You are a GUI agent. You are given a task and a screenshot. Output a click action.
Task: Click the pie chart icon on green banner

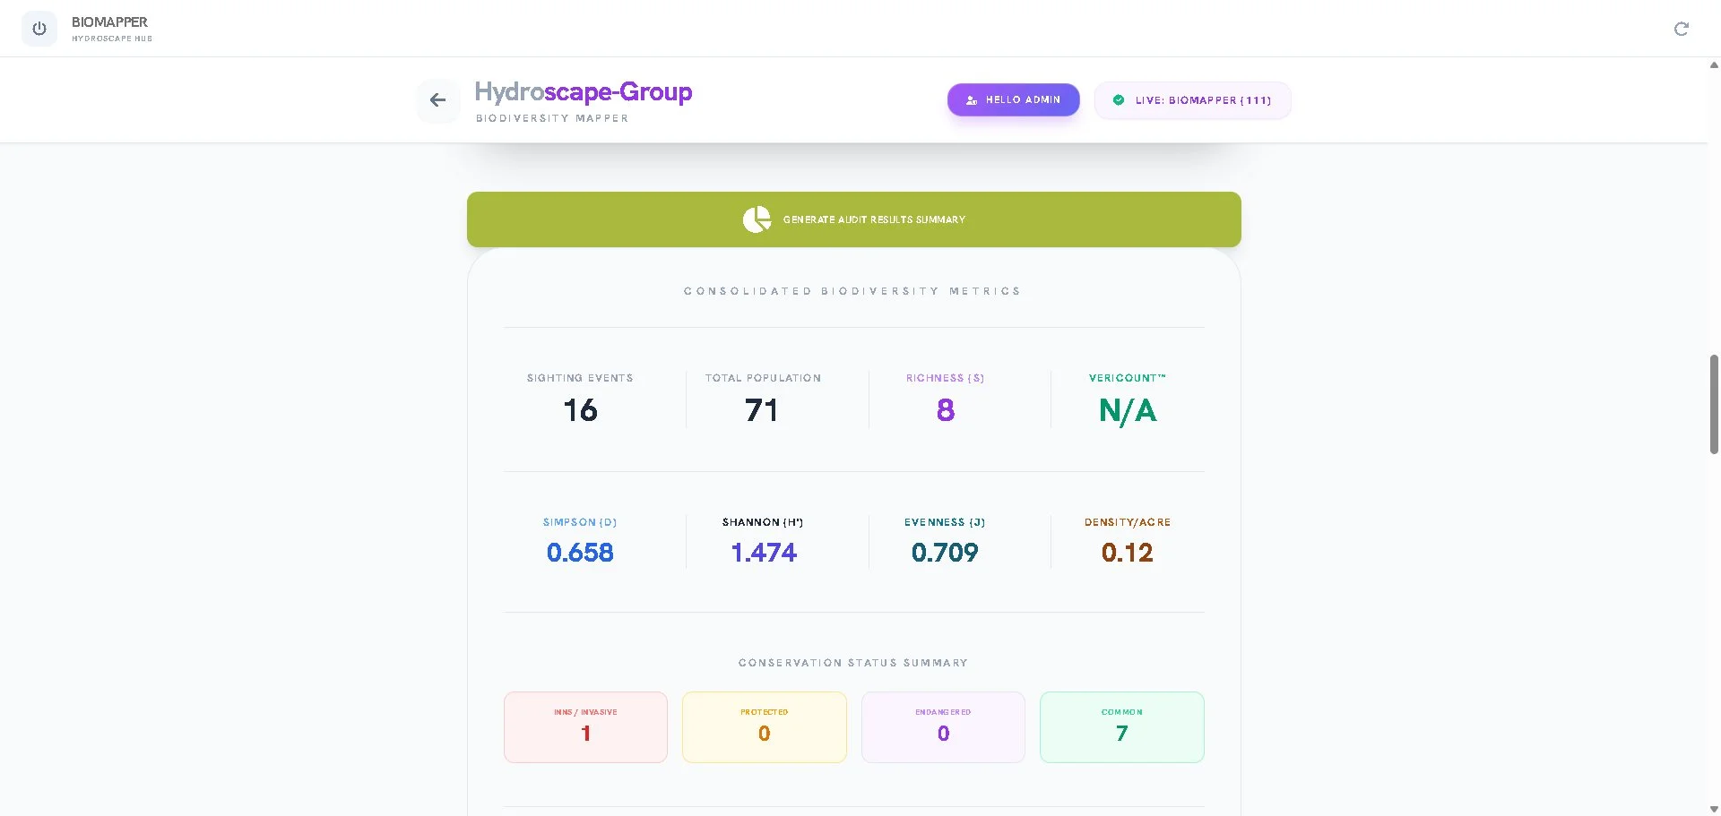(x=757, y=219)
